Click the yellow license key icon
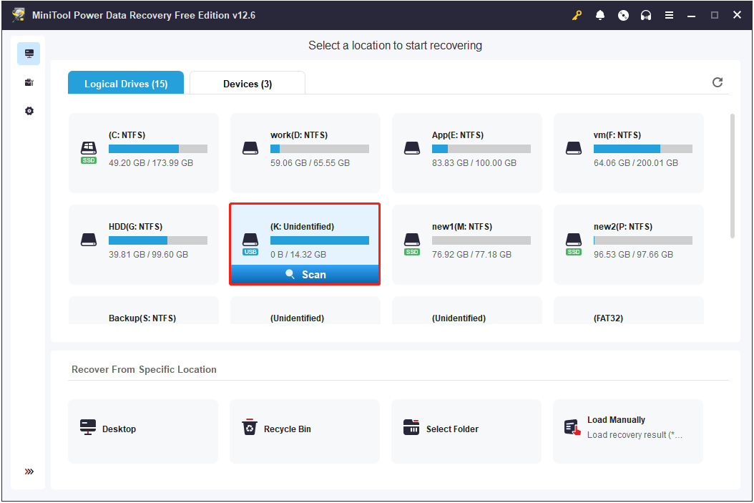 pos(577,14)
